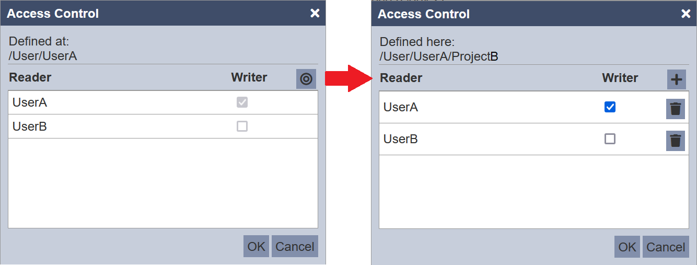Click UserB writer checkbox in left dialog
The image size is (697, 265).
click(x=242, y=126)
